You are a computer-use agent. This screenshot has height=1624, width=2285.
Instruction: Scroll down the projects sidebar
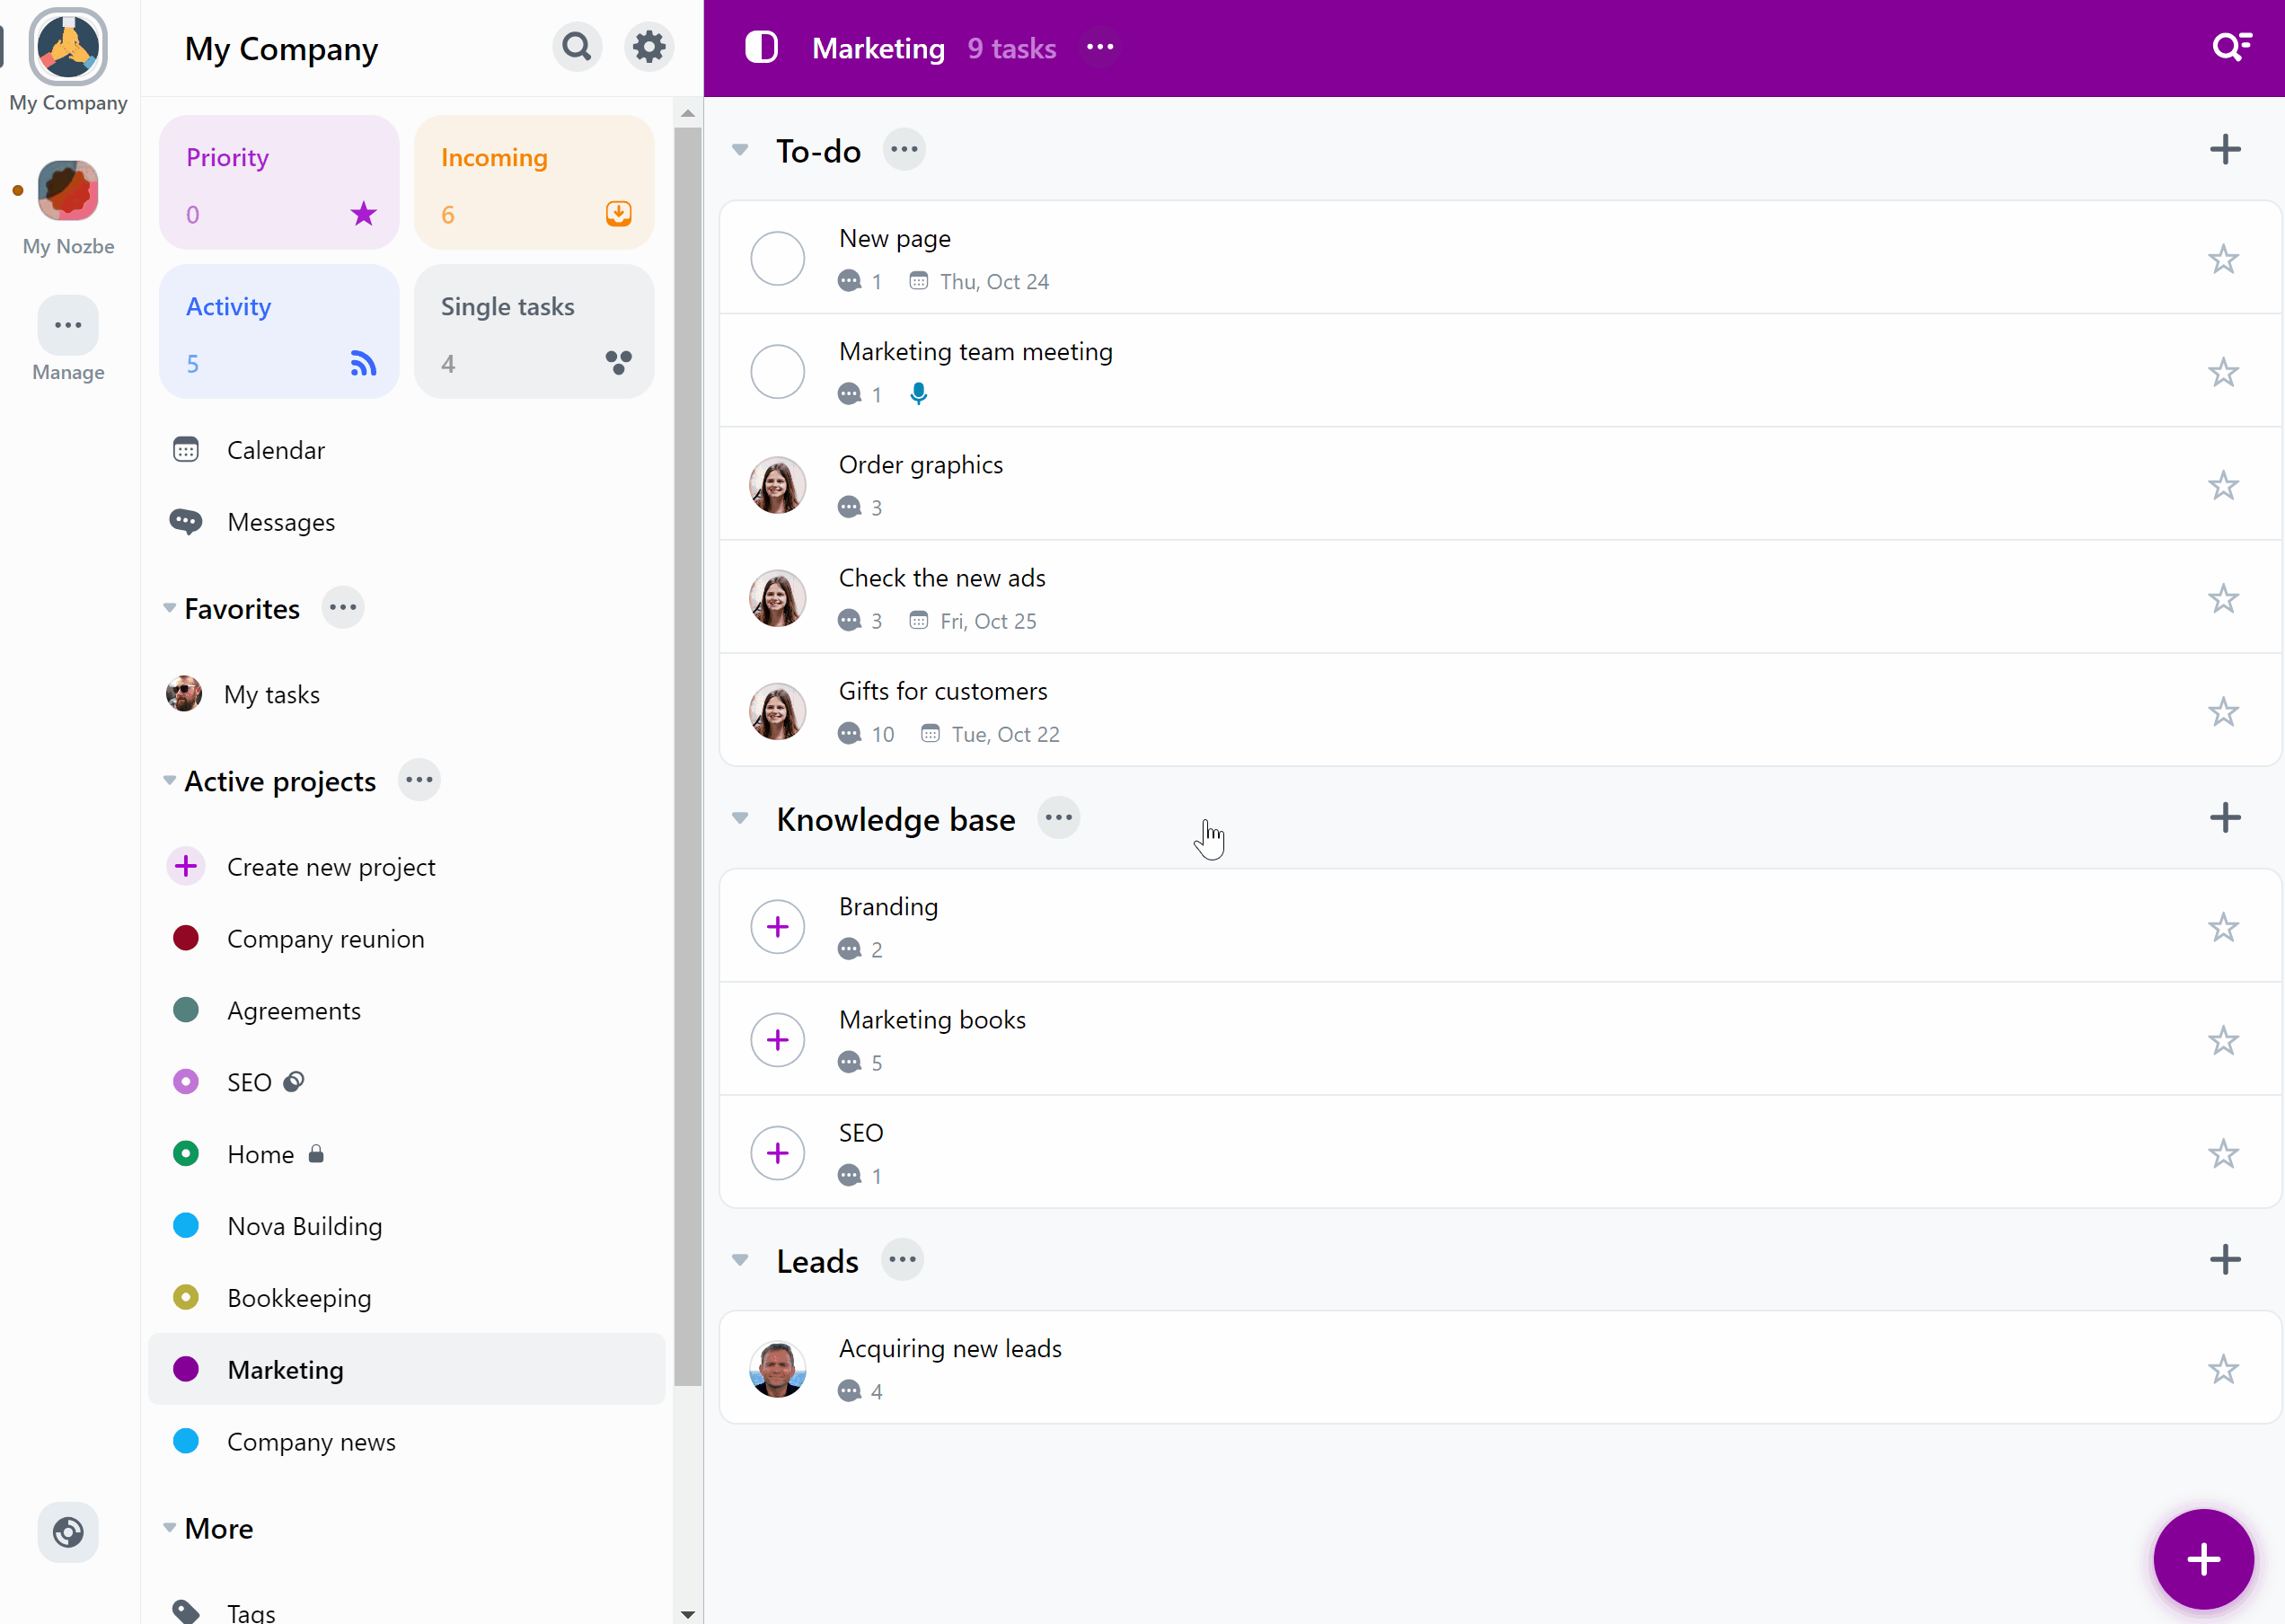tap(685, 1613)
